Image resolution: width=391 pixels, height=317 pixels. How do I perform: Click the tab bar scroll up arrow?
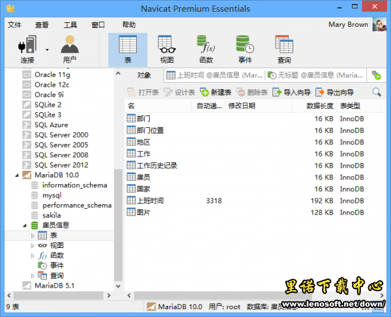pos(118,74)
